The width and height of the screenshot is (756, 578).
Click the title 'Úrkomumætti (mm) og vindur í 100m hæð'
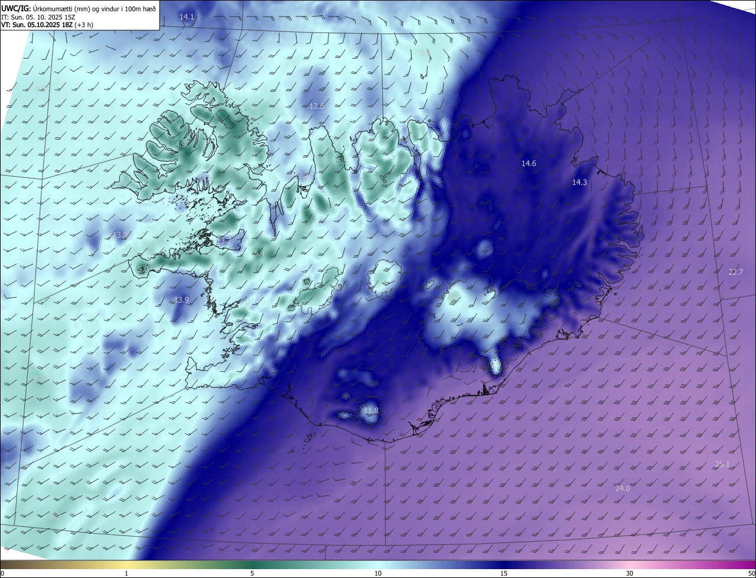(x=95, y=8)
